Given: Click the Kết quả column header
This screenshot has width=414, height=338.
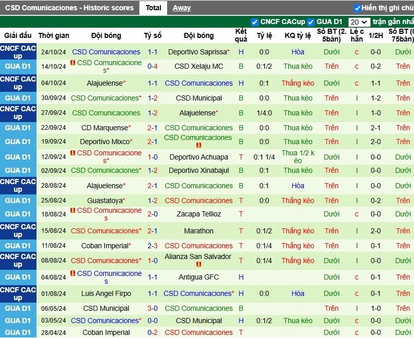Looking at the screenshot, I should coord(241,35).
